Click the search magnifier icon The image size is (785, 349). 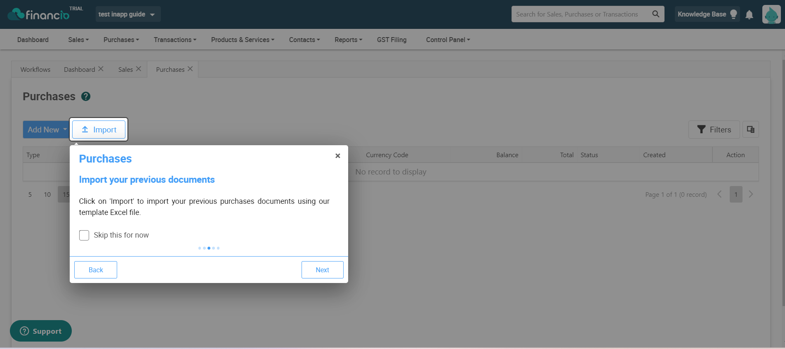tap(655, 14)
